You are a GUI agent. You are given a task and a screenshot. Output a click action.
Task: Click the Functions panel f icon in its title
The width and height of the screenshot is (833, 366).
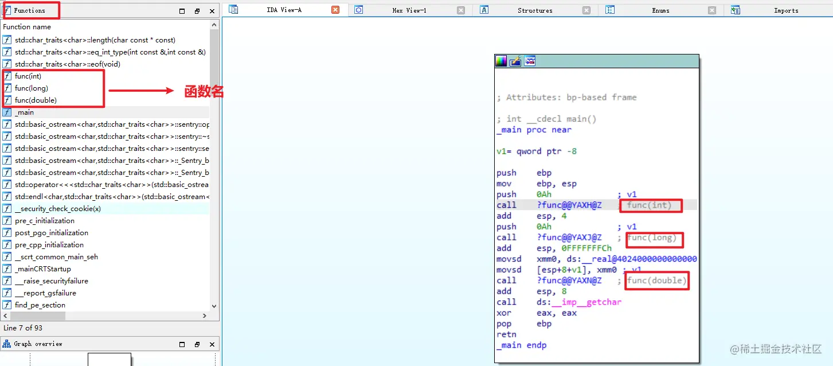pyautogui.click(x=7, y=10)
